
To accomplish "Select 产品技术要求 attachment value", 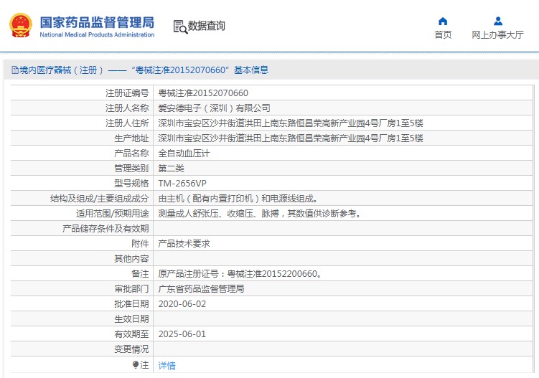I will pyautogui.click(x=184, y=244).
